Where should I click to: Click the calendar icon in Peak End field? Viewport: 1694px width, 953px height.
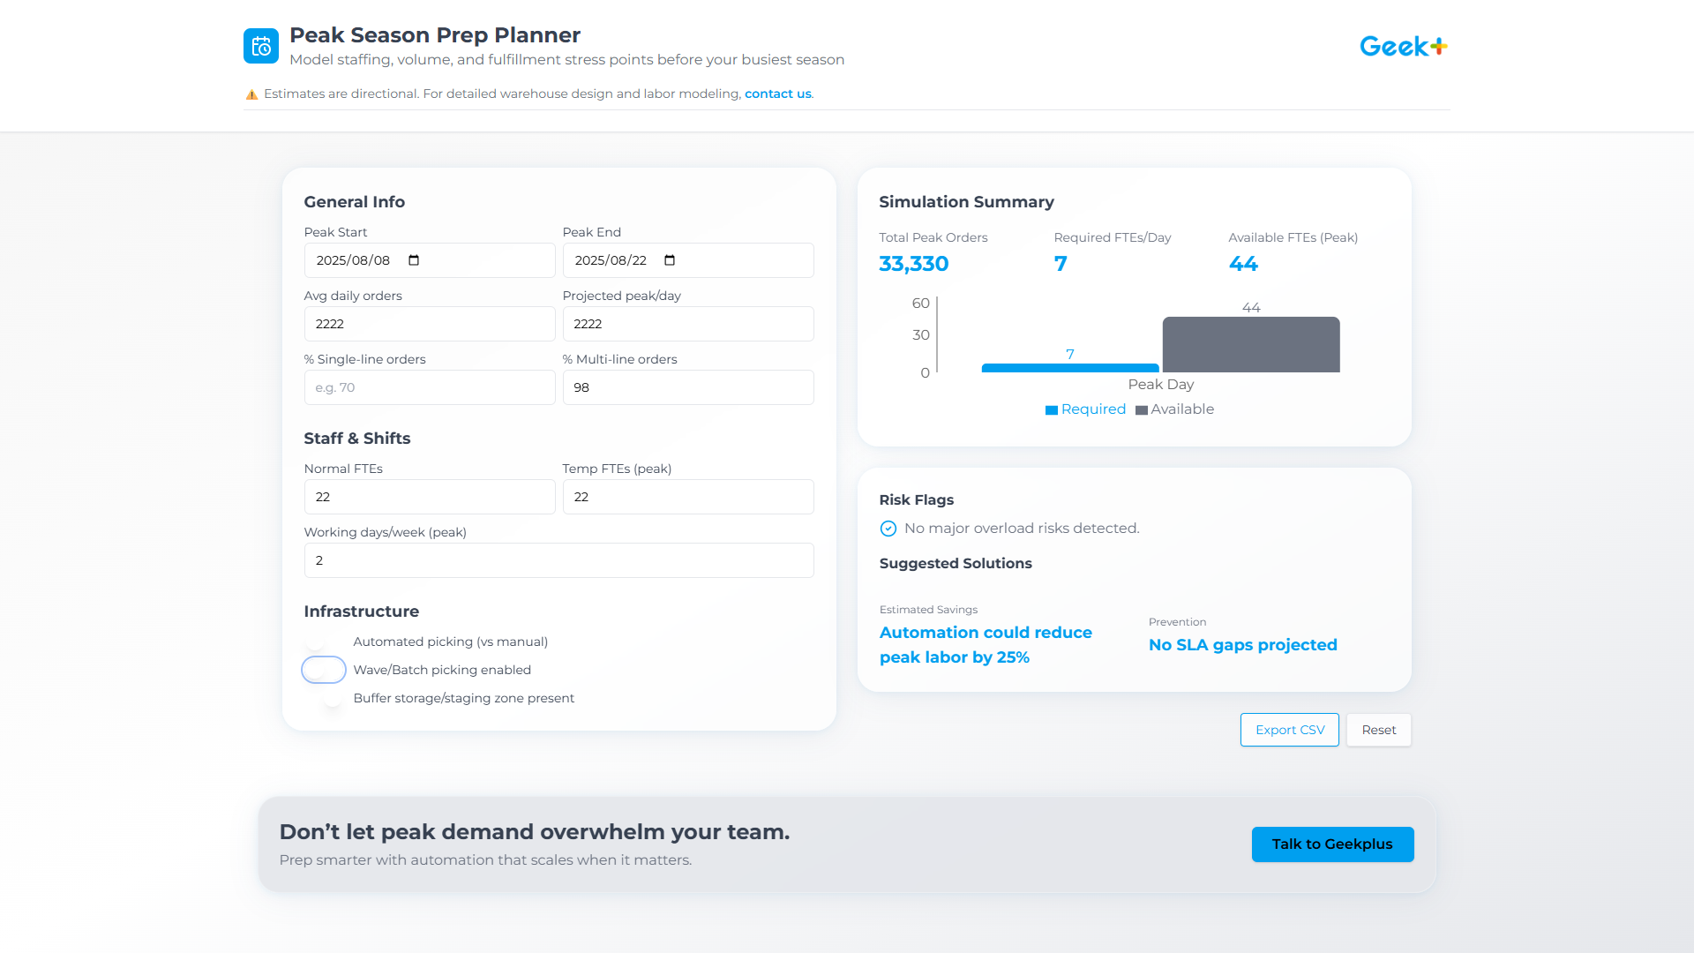(x=671, y=260)
